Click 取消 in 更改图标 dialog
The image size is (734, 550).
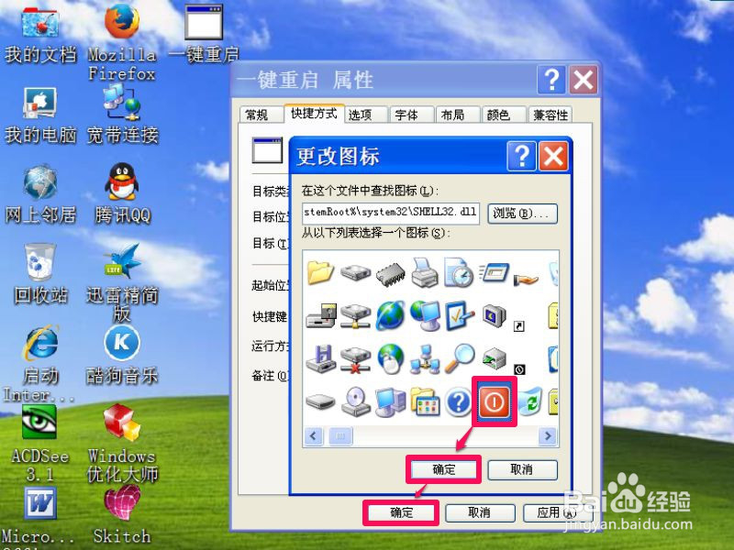522,469
